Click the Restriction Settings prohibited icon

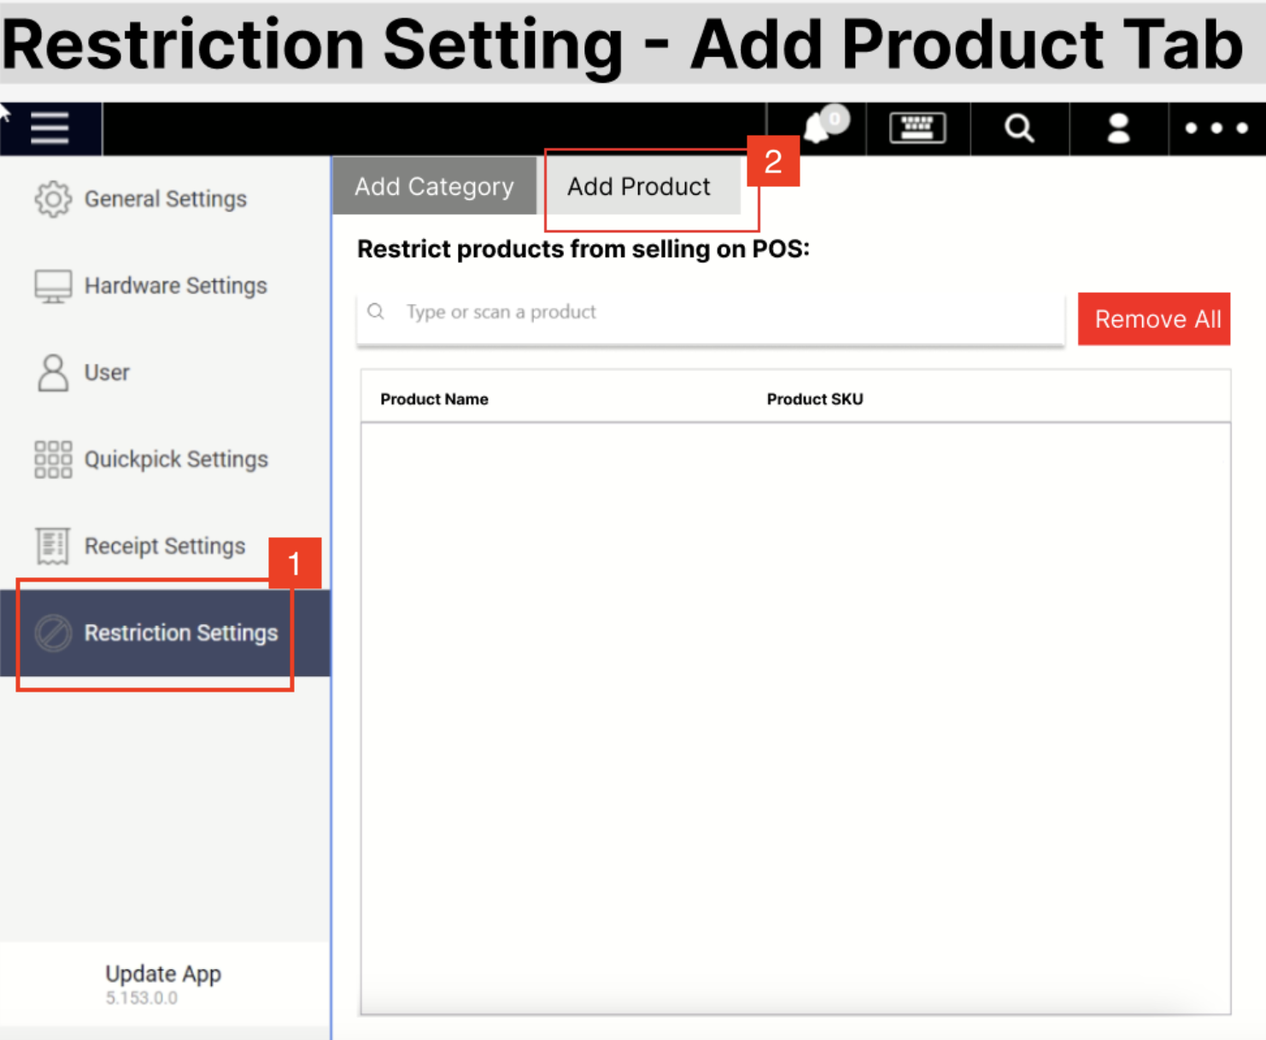tap(53, 633)
